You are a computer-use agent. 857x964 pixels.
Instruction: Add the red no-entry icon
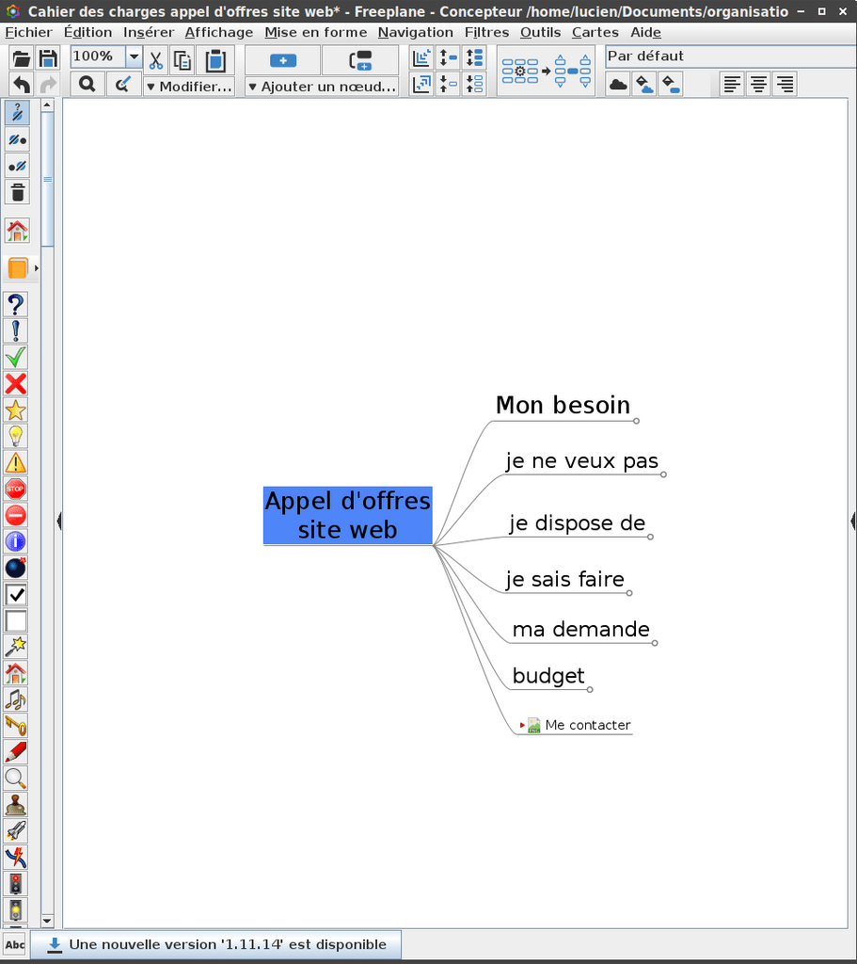pyautogui.click(x=16, y=515)
